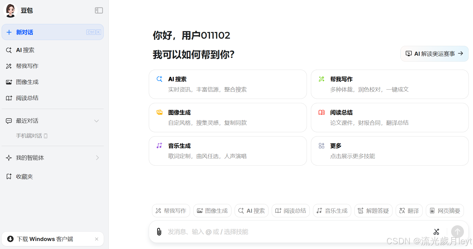Select the 音乐生成 card
The height and width of the screenshot is (249, 473).
pos(228,151)
